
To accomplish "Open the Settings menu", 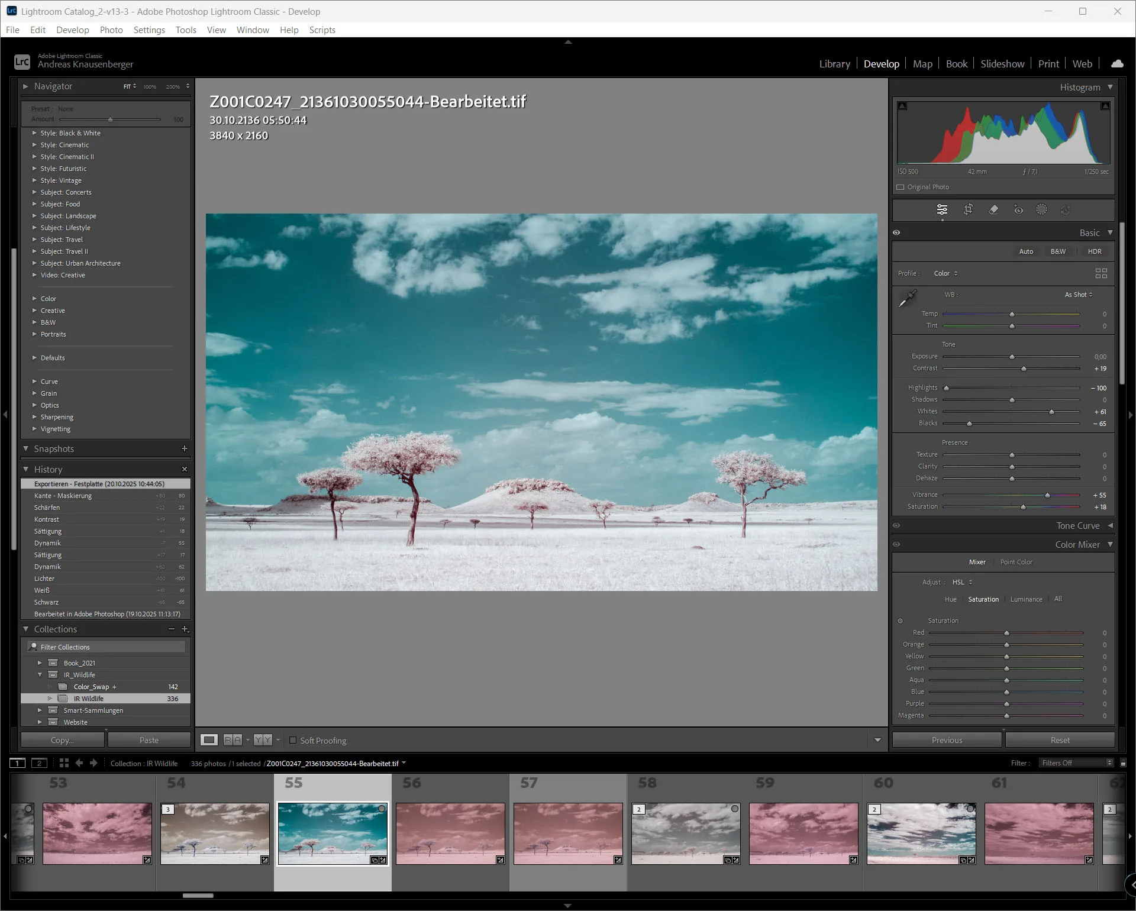I will point(149,30).
